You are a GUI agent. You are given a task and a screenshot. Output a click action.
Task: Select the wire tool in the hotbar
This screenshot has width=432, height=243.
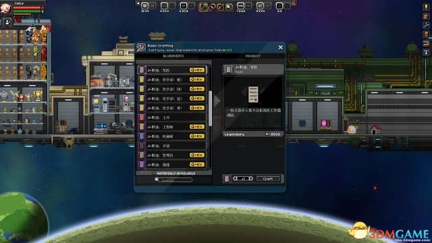(212, 7)
